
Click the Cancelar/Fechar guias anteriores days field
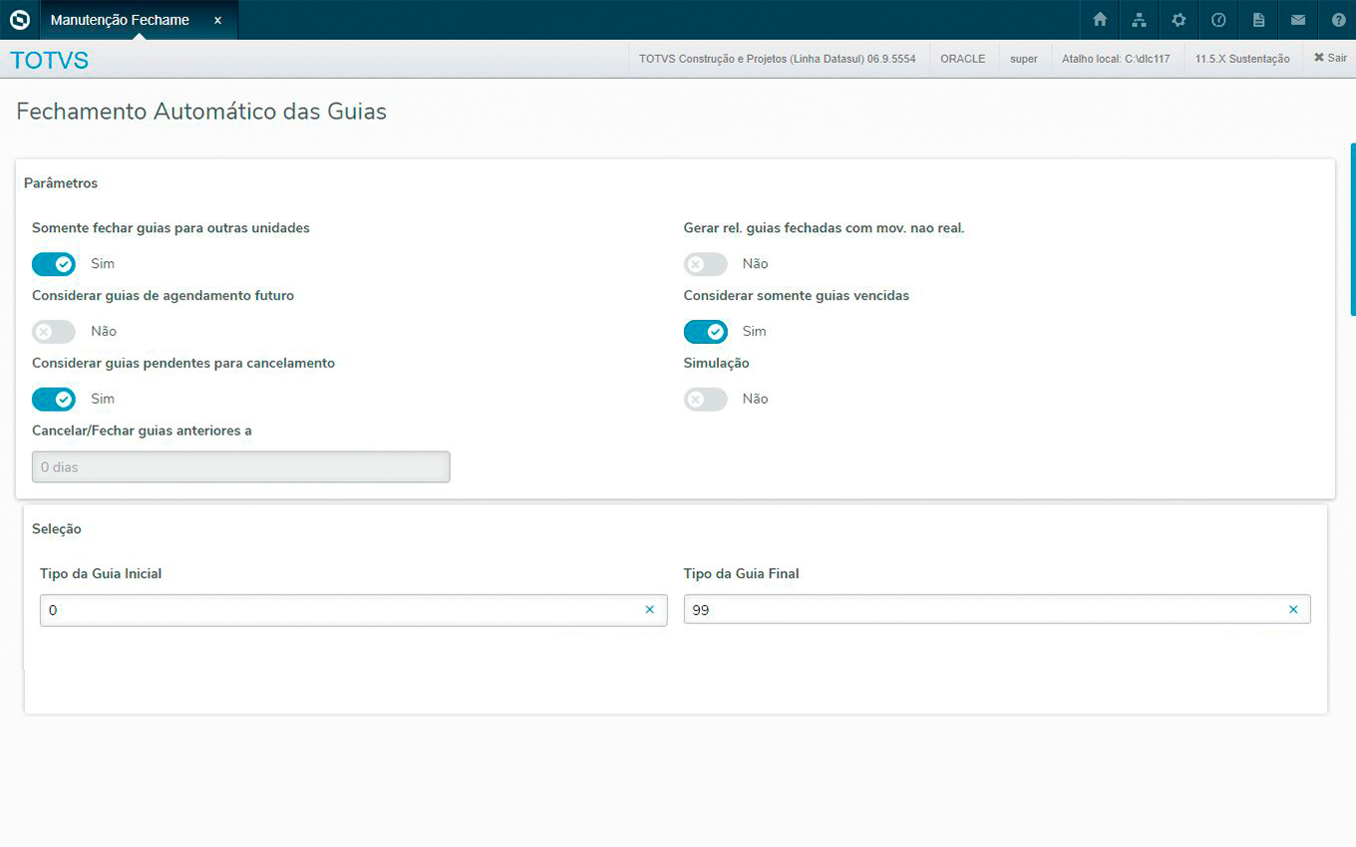tap(240, 467)
